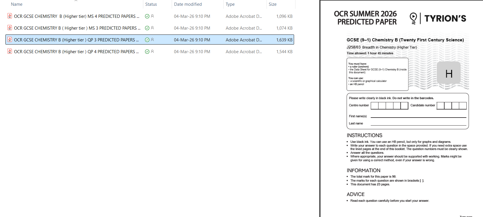Sort by the Date modified column header

[x=188, y=4]
